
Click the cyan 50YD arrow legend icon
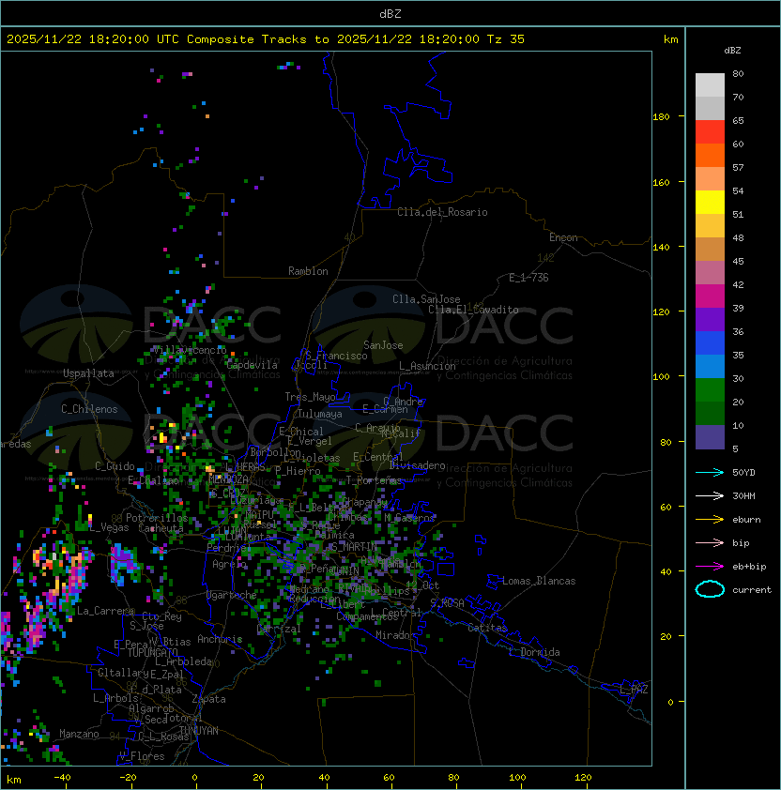coord(710,472)
